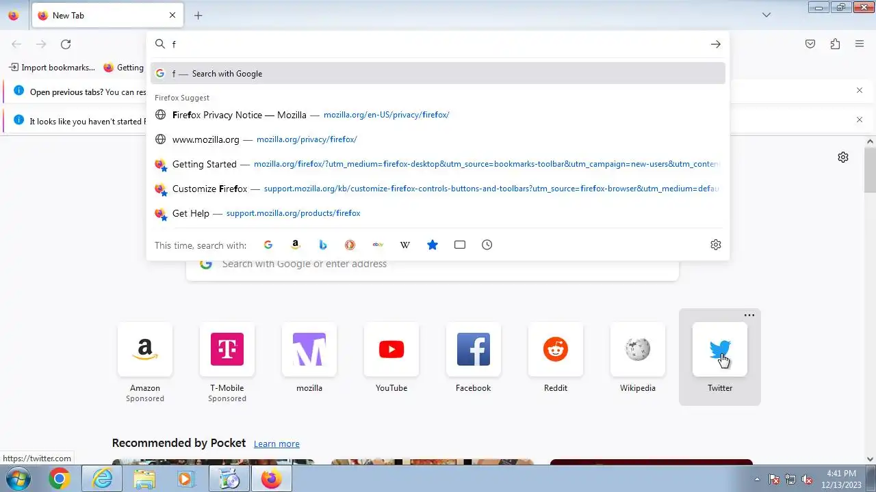The height and width of the screenshot is (492, 876).
Task: Open new tab with plus button
Action: 198,15
